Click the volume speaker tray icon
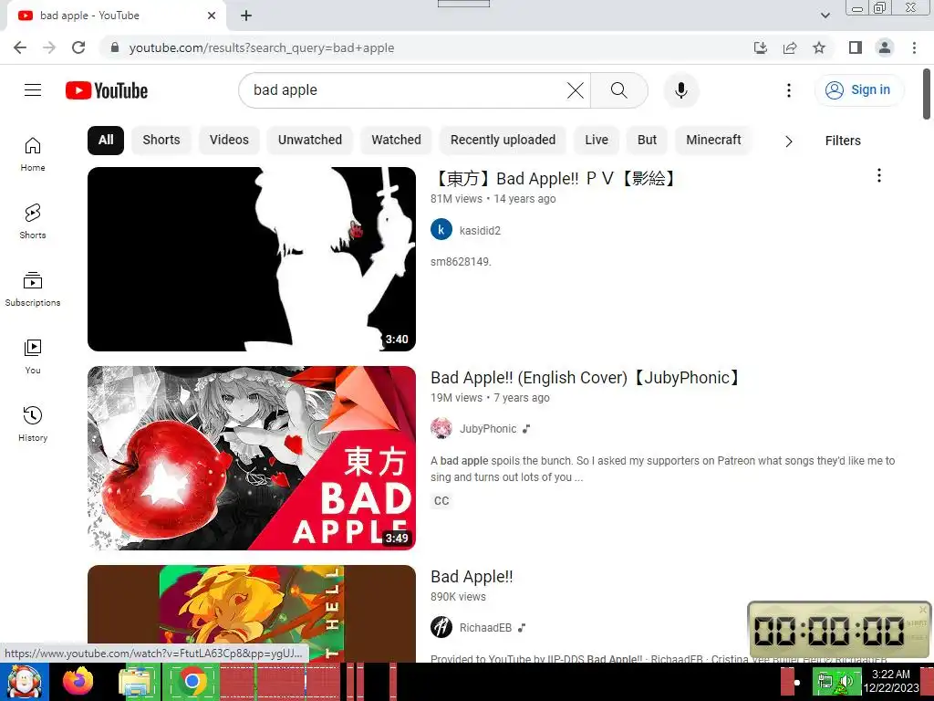The width and height of the screenshot is (934, 701). (847, 681)
